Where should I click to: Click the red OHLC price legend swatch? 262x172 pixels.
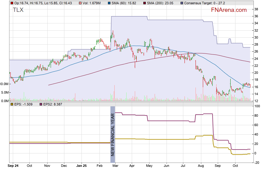point(12,3)
